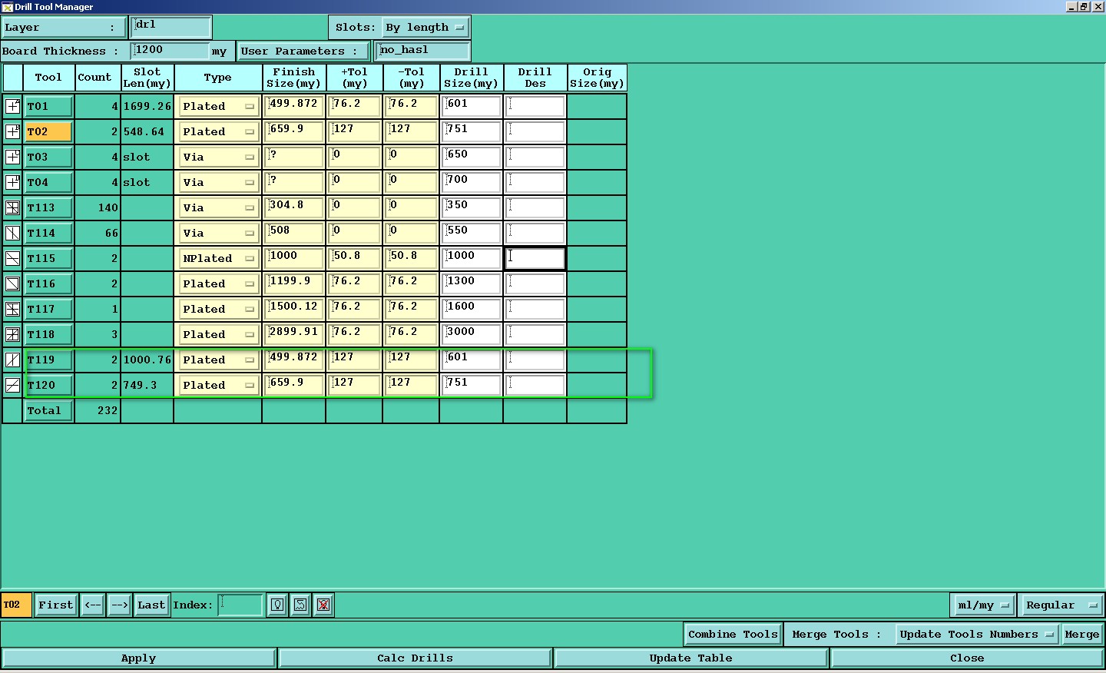Select the T115 tool button
This screenshot has height=673, width=1106.
[48, 258]
